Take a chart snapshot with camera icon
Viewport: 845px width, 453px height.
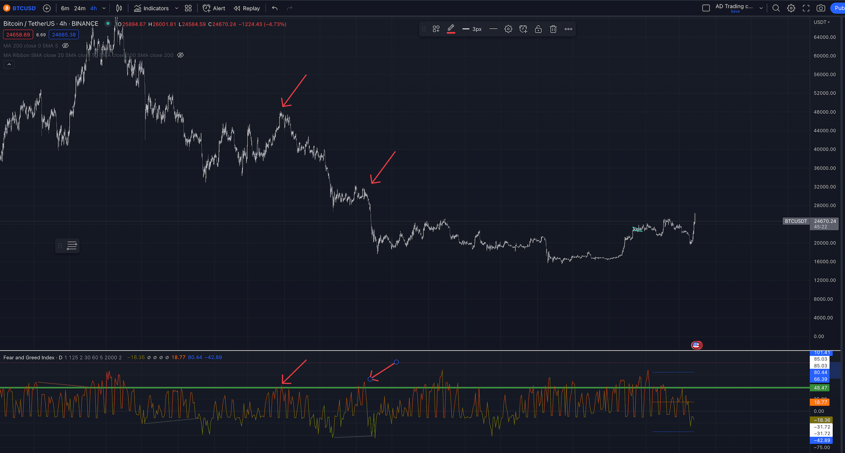(821, 8)
